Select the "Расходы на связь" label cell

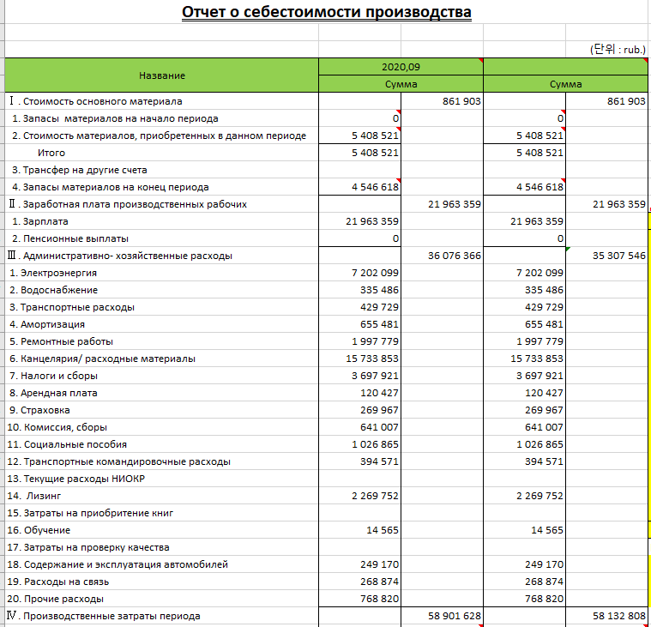point(58,582)
